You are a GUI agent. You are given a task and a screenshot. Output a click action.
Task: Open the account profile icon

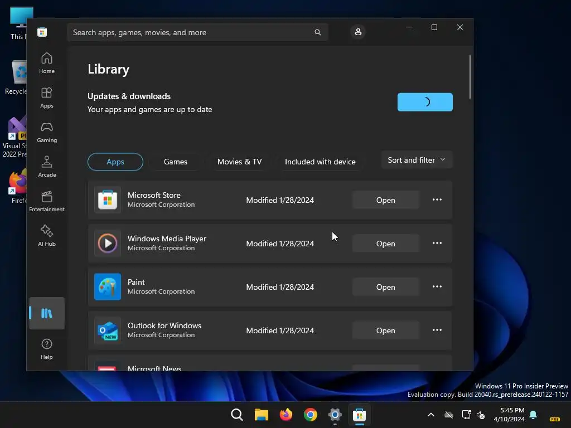click(358, 32)
